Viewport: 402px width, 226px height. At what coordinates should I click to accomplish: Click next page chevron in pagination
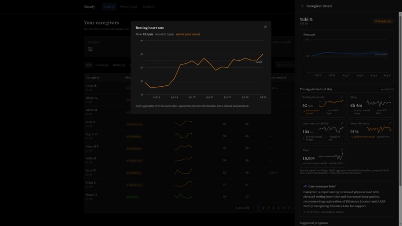[x=289, y=208]
